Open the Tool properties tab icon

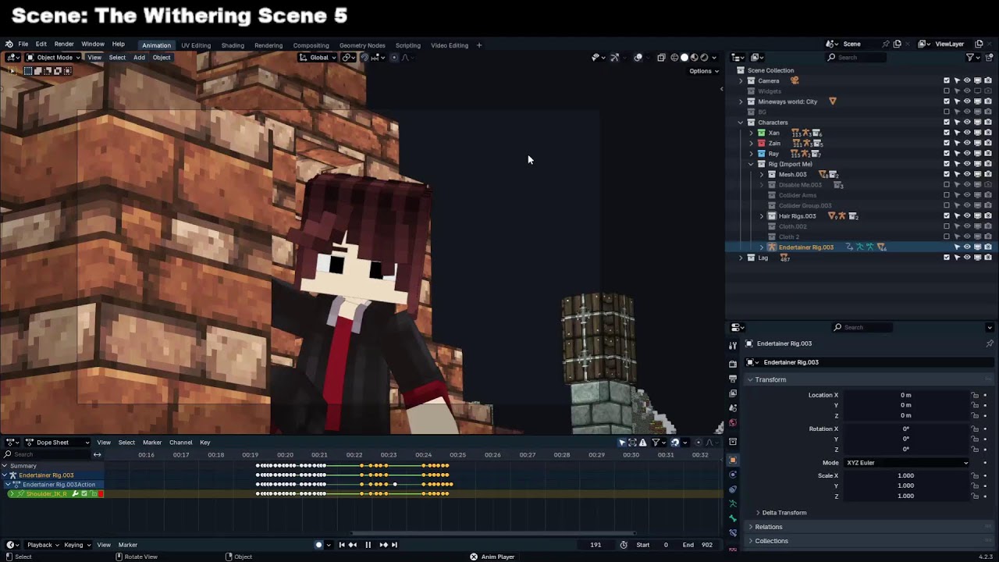click(x=732, y=345)
